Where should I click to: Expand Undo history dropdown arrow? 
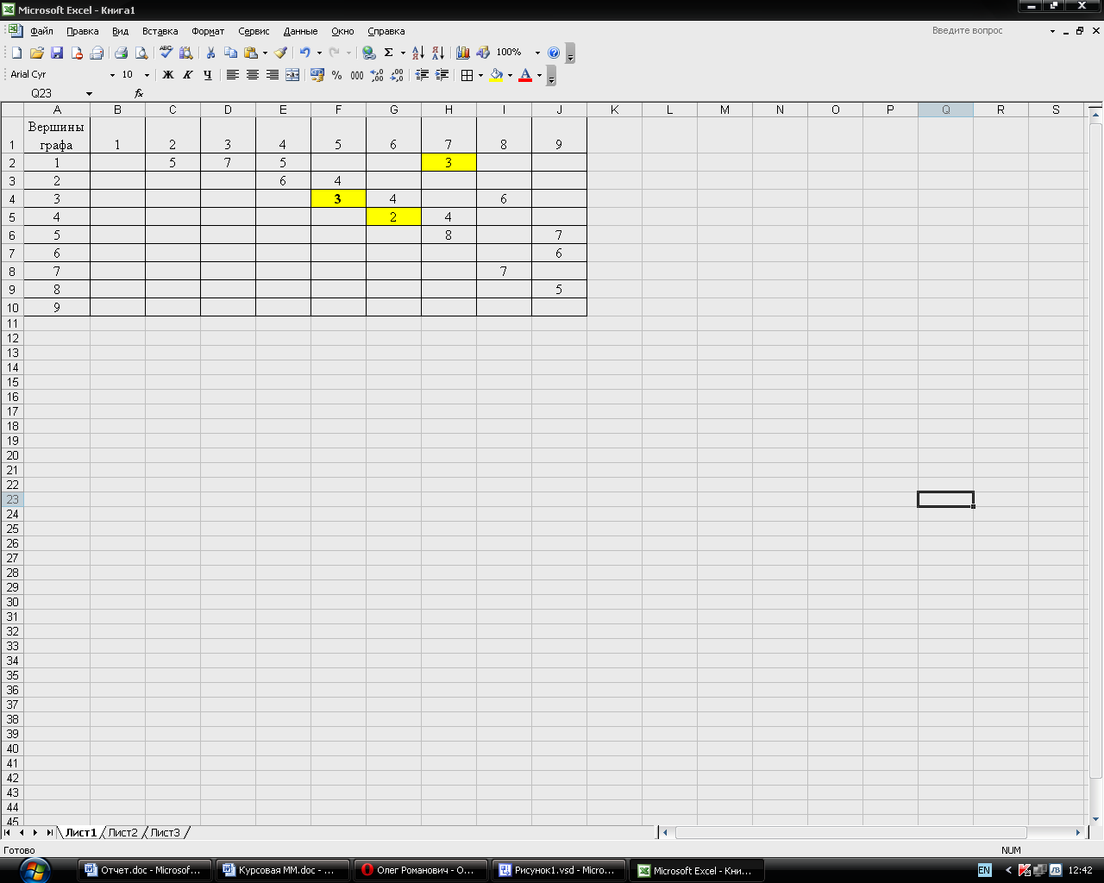319,53
